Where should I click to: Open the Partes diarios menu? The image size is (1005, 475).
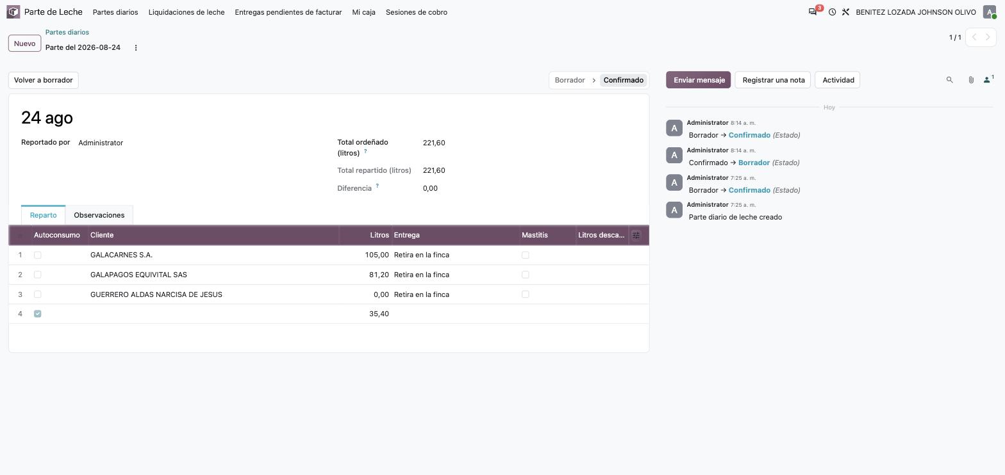pyautogui.click(x=115, y=12)
